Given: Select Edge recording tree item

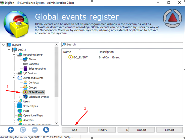Looking at the screenshot, I should tap(37, 69).
